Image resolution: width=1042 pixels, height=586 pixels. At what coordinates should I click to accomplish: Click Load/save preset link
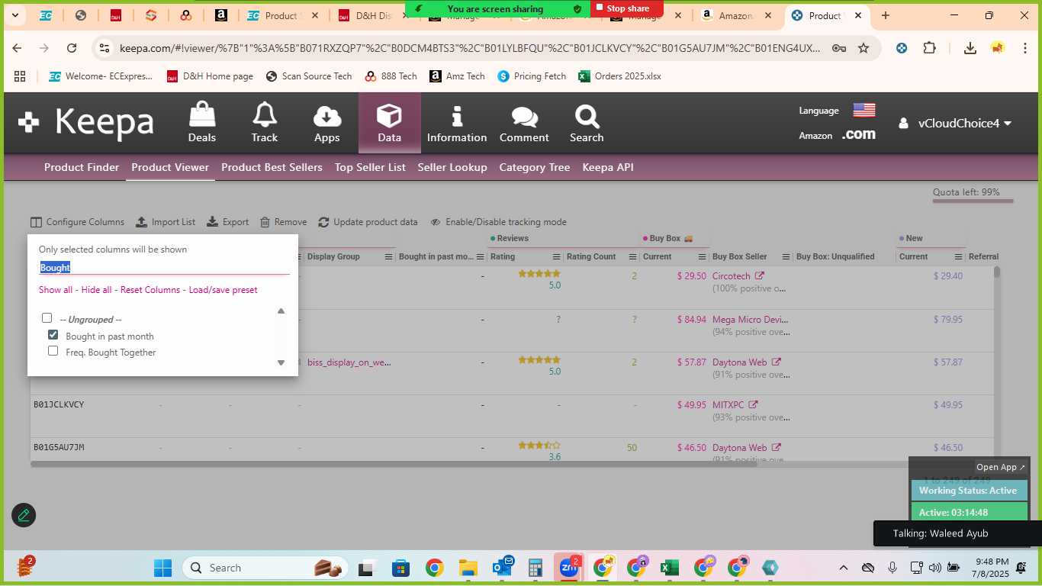[x=223, y=290]
